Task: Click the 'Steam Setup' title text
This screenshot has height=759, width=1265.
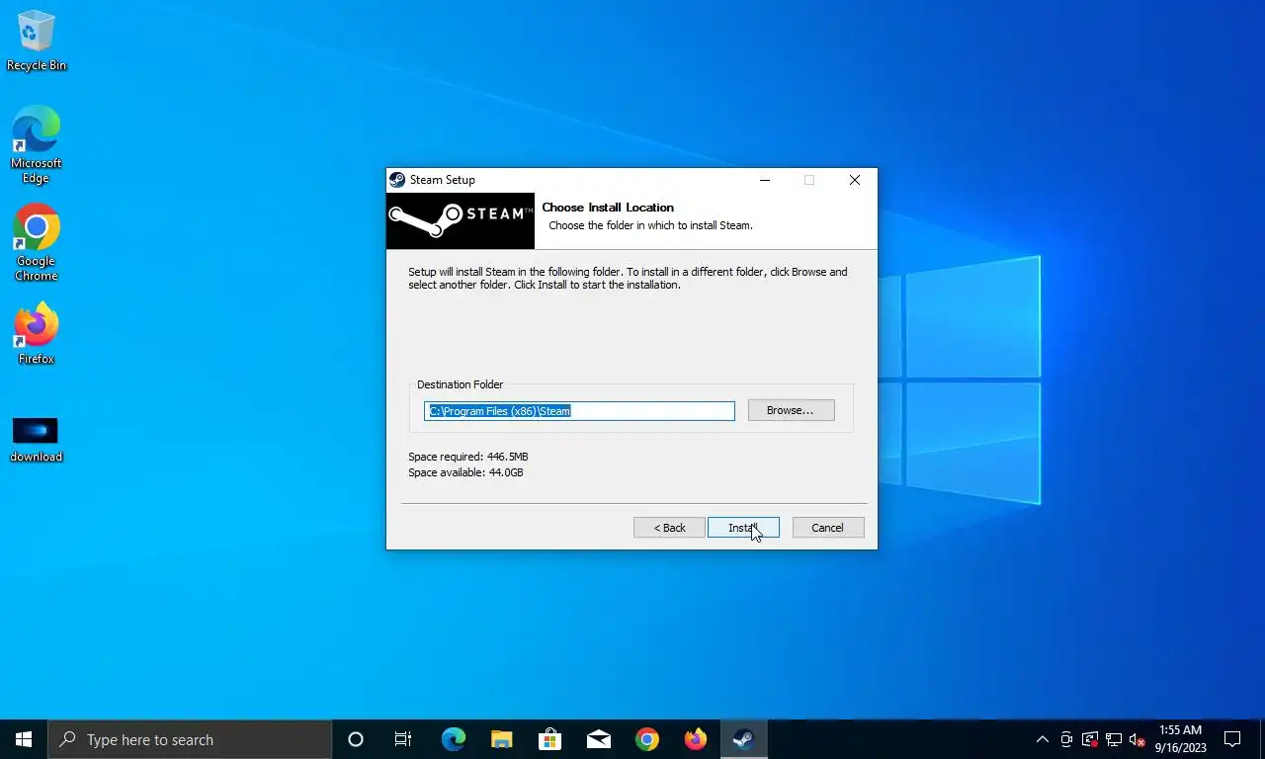Action: pos(443,180)
